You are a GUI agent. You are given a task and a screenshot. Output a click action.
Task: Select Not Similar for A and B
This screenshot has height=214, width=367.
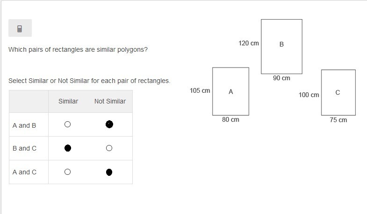click(109, 124)
